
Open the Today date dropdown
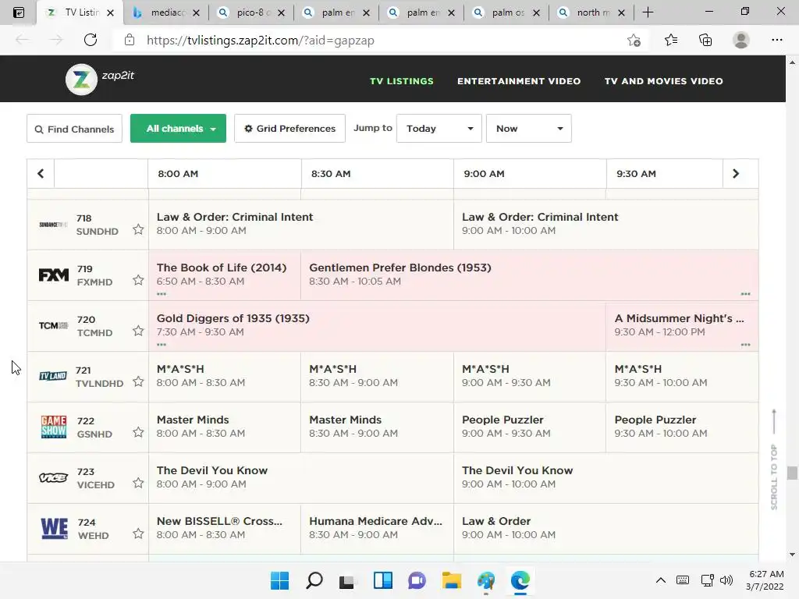click(439, 129)
